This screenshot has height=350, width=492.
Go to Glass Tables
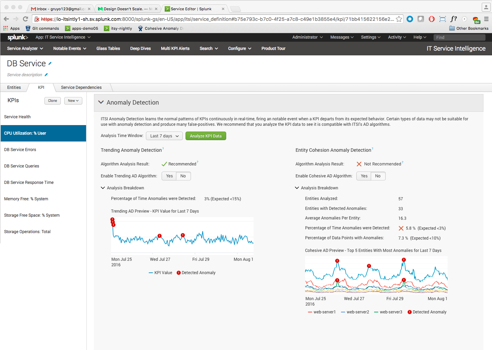108,49
